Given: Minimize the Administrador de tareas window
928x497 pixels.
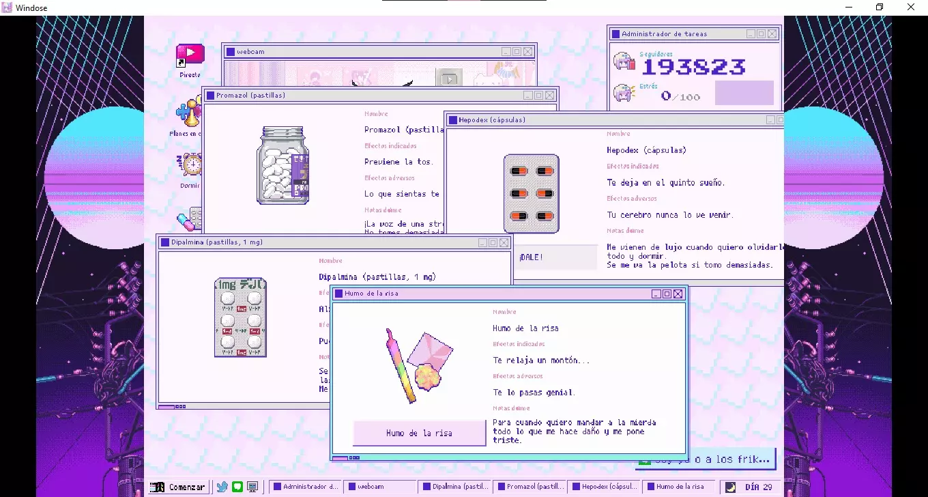Looking at the screenshot, I should coord(751,34).
